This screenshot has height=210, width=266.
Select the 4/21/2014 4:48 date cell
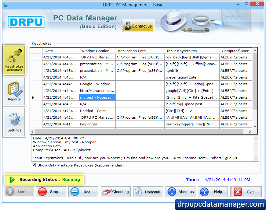(60, 57)
